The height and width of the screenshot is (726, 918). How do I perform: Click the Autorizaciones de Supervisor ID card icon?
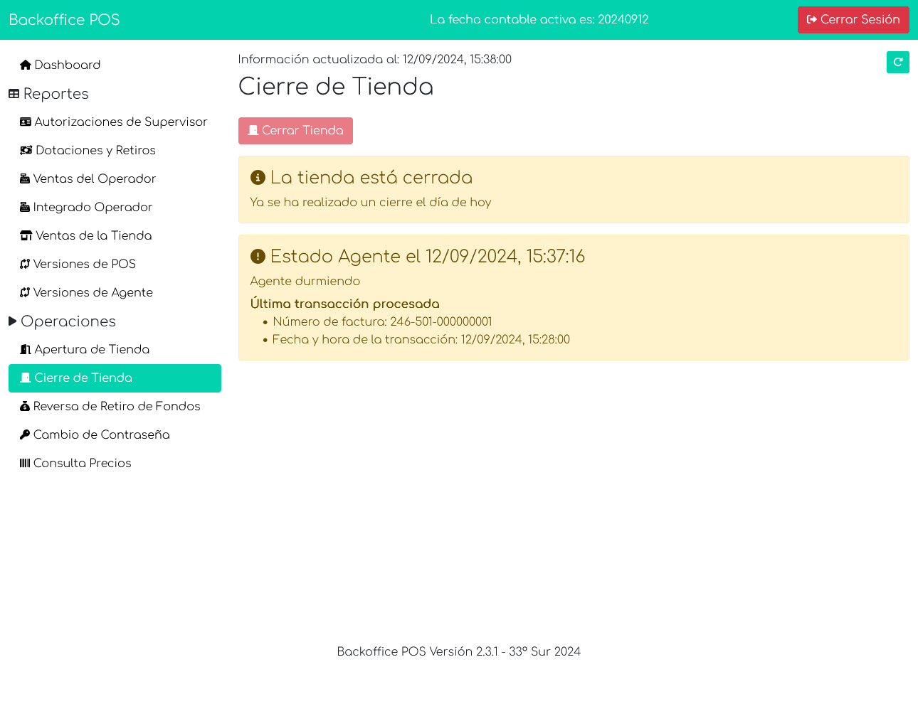point(26,122)
